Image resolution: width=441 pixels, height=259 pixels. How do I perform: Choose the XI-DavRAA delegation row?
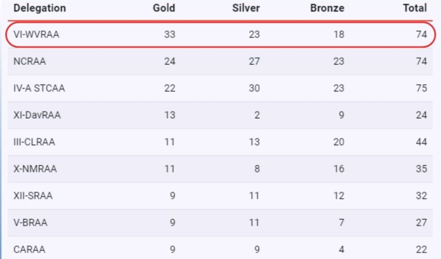tap(220, 115)
